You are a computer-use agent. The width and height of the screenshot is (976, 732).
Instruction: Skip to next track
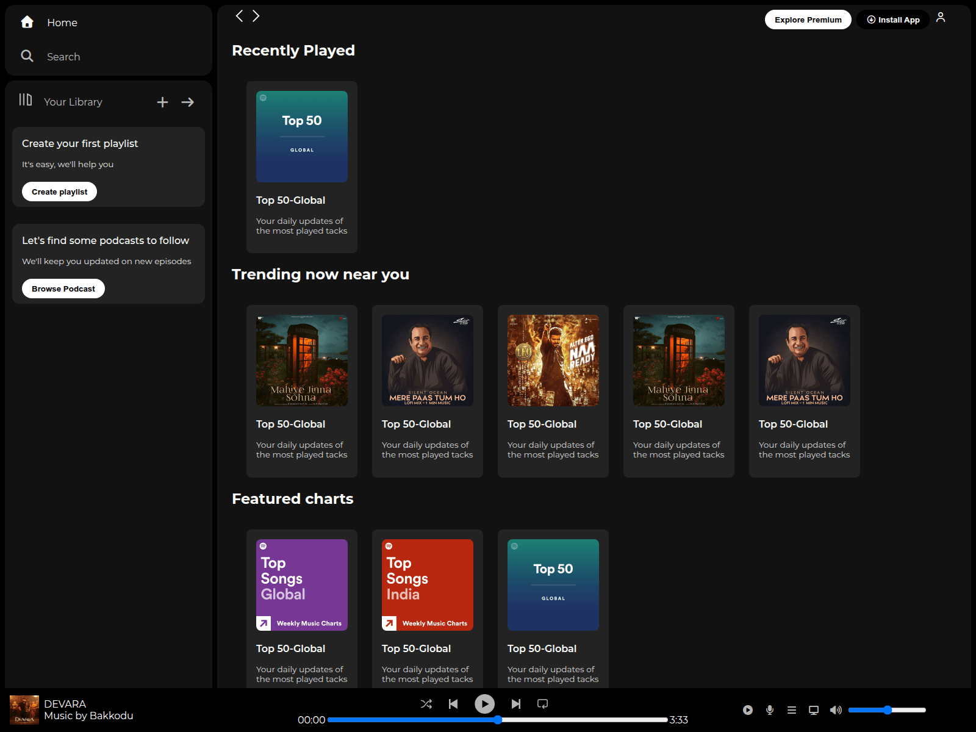[x=516, y=704]
